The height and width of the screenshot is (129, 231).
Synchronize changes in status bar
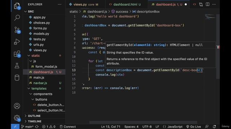pos(37,126)
